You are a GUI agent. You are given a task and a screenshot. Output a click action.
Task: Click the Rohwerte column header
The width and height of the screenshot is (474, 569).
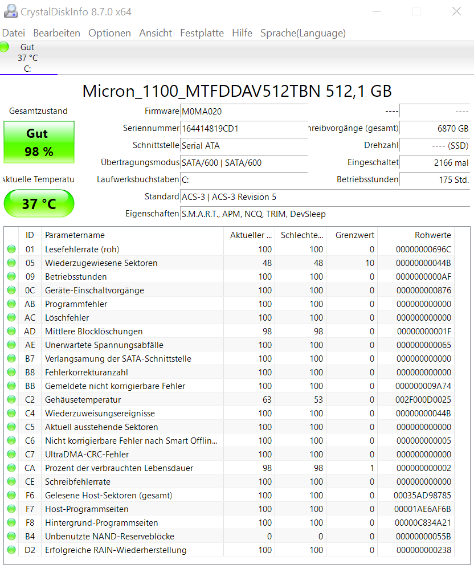click(416, 235)
